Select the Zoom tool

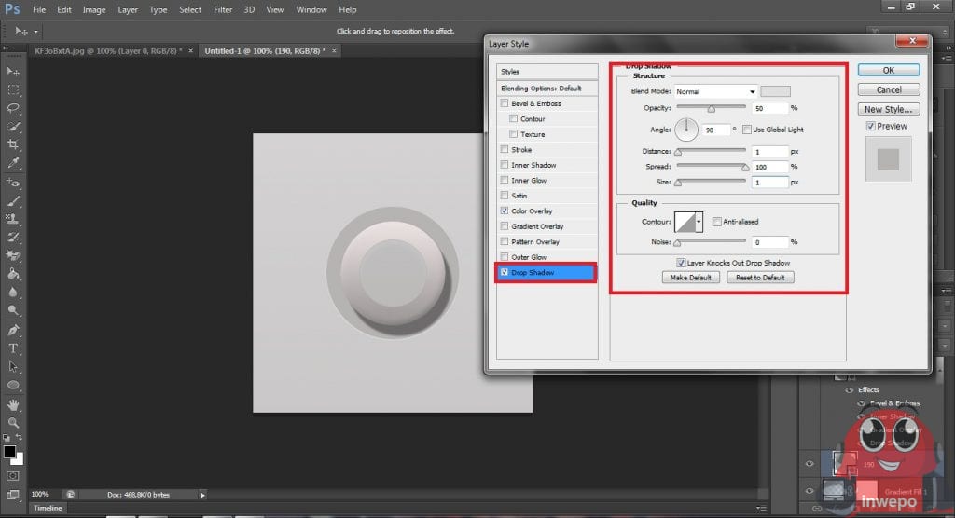[13, 423]
